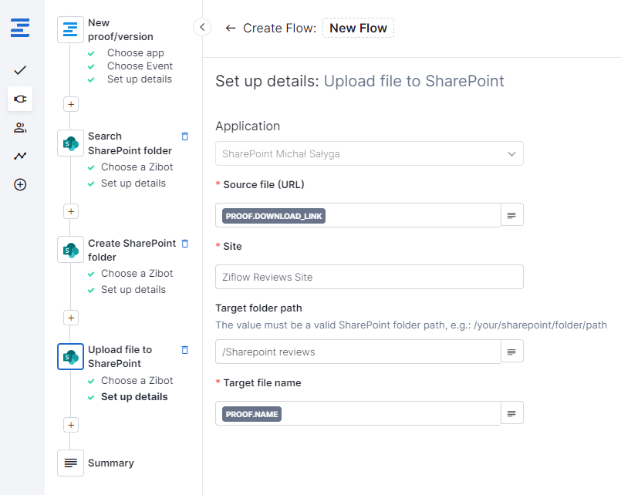Edit the New Flow name field
Image resolution: width=621 pixels, height=495 pixels.
click(358, 29)
